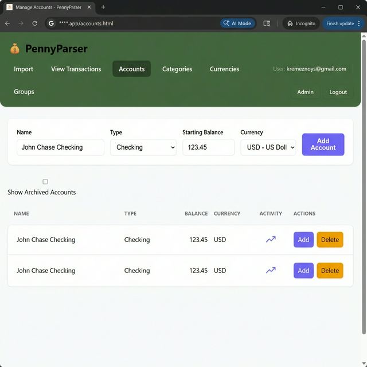Select the Accounts nav tab
Image resolution: width=367 pixels, height=367 pixels.
(x=131, y=69)
